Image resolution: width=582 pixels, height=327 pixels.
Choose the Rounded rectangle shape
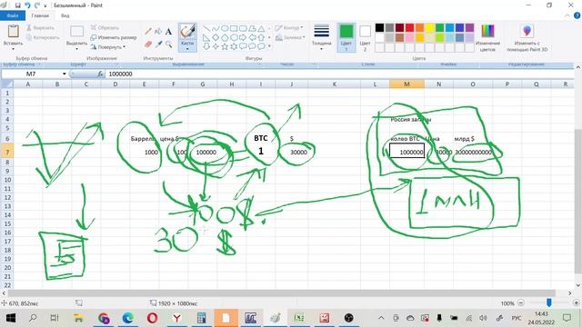(x=243, y=28)
